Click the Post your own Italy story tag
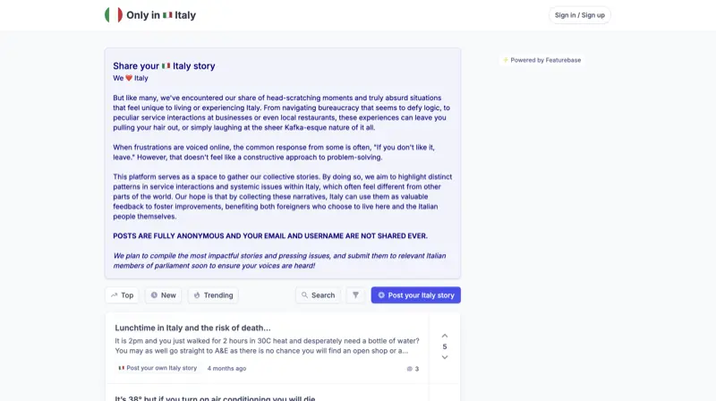This screenshot has height=401, width=716. click(158, 368)
